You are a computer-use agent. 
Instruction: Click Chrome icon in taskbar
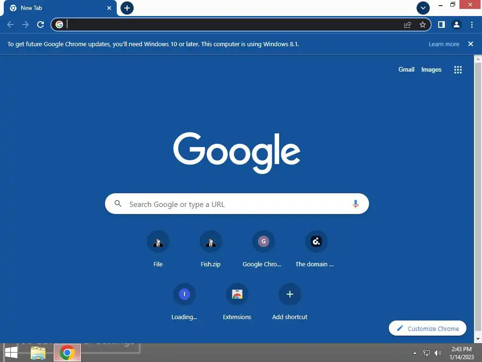tap(67, 353)
